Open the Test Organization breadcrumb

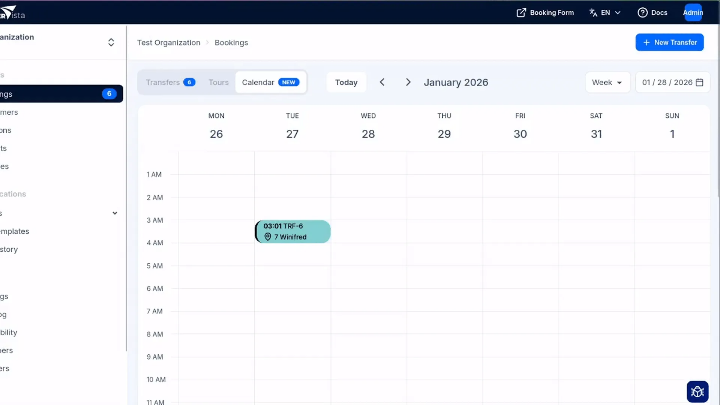pyautogui.click(x=168, y=43)
